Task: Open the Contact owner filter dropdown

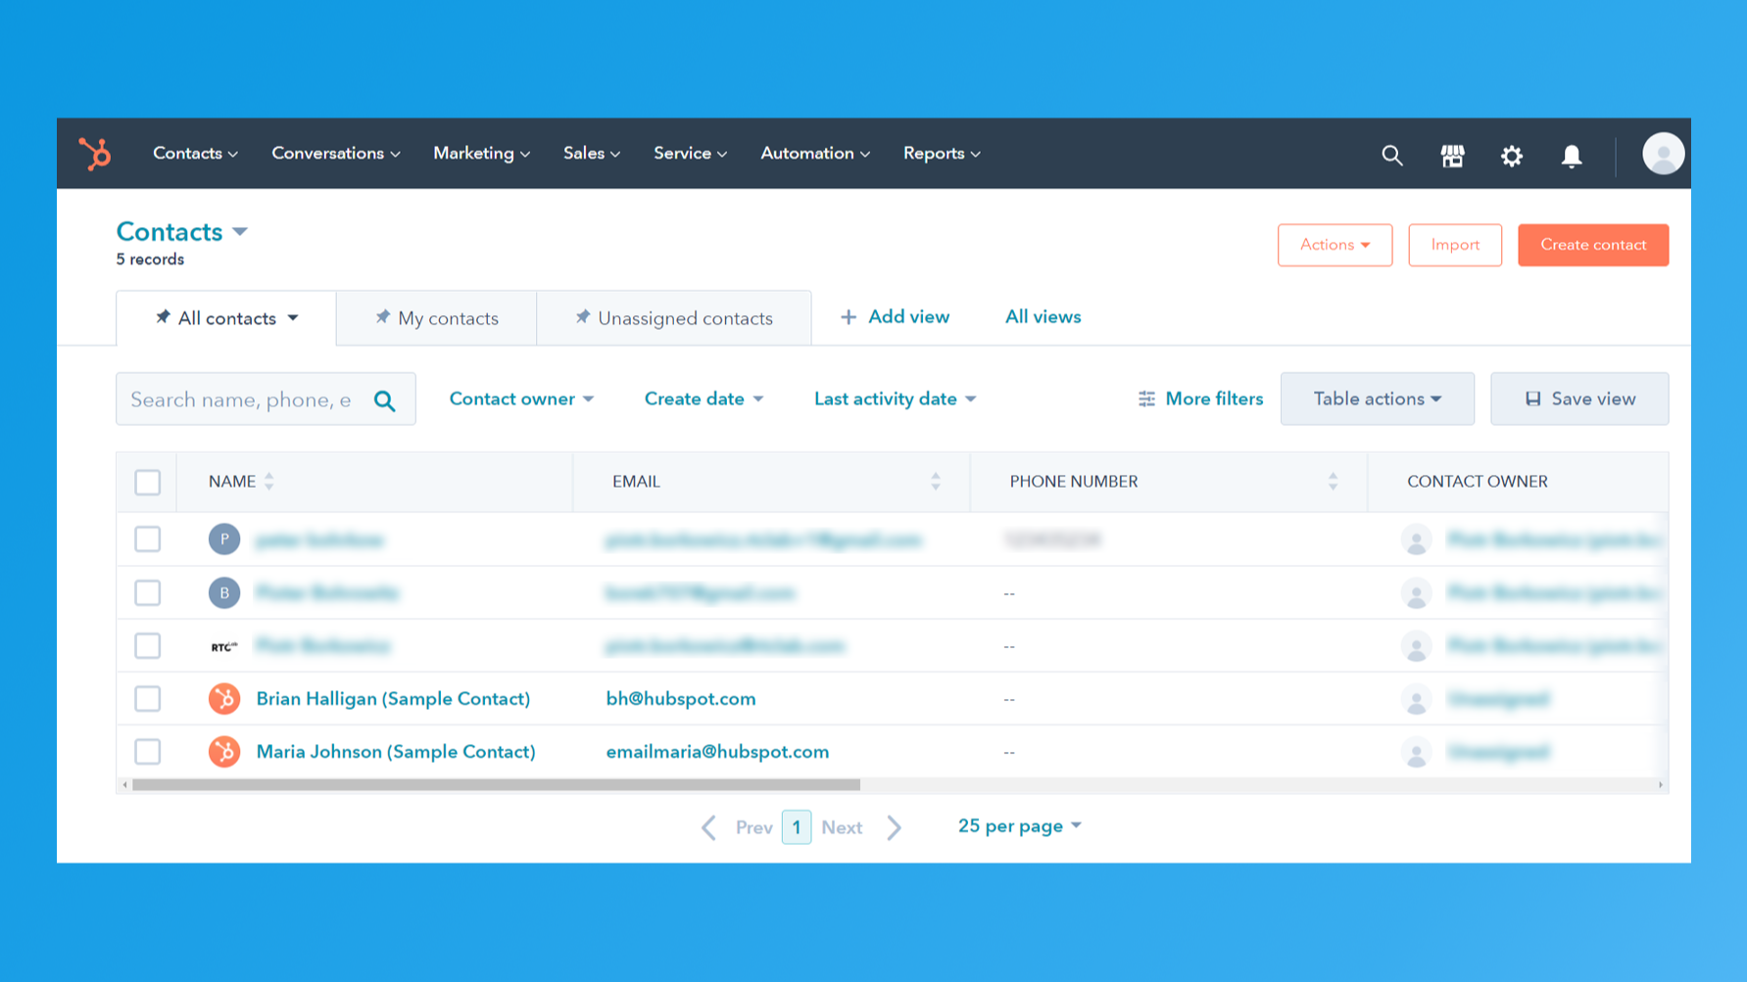Action: (x=521, y=398)
